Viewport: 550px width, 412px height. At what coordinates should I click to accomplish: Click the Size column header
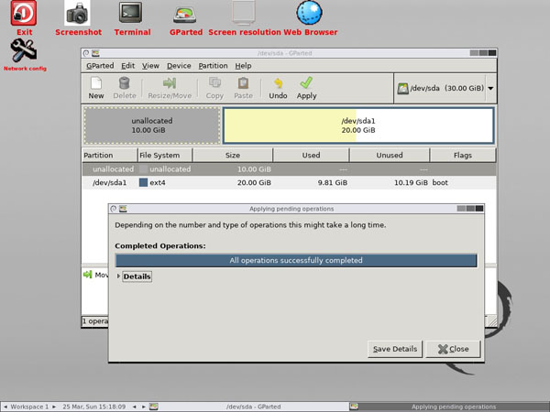pyautogui.click(x=233, y=156)
